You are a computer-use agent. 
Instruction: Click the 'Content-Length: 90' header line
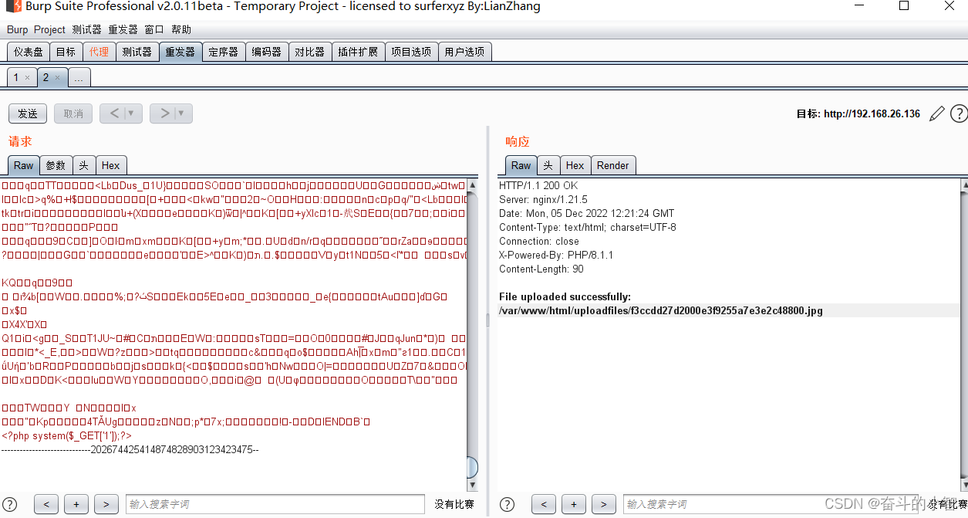pyautogui.click(x=541, y=269)
